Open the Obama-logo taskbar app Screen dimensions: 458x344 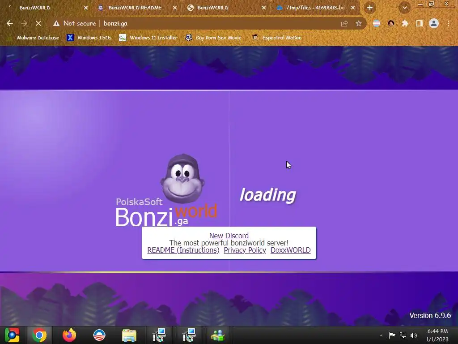pos(99,335)
